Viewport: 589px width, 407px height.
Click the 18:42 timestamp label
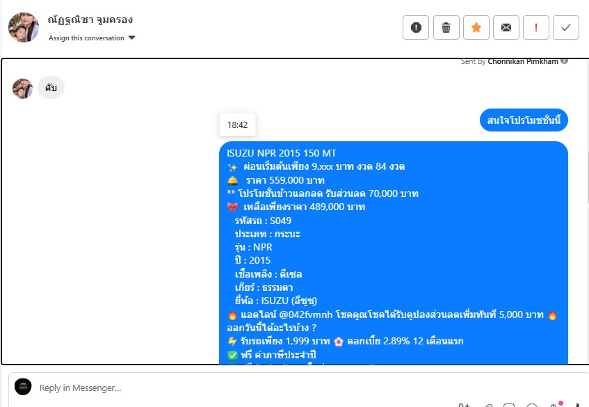click(x=237, y=125)
